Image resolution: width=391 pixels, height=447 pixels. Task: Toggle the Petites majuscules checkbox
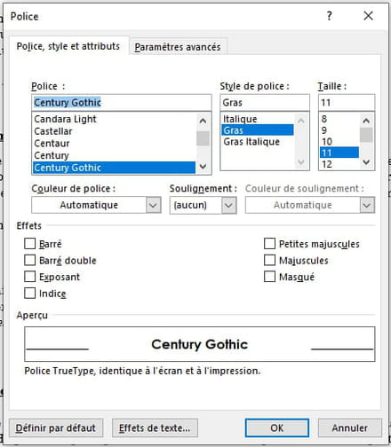[x=269, y=244]
